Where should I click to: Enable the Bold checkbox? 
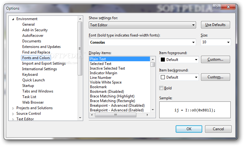[x=161, y=88]
